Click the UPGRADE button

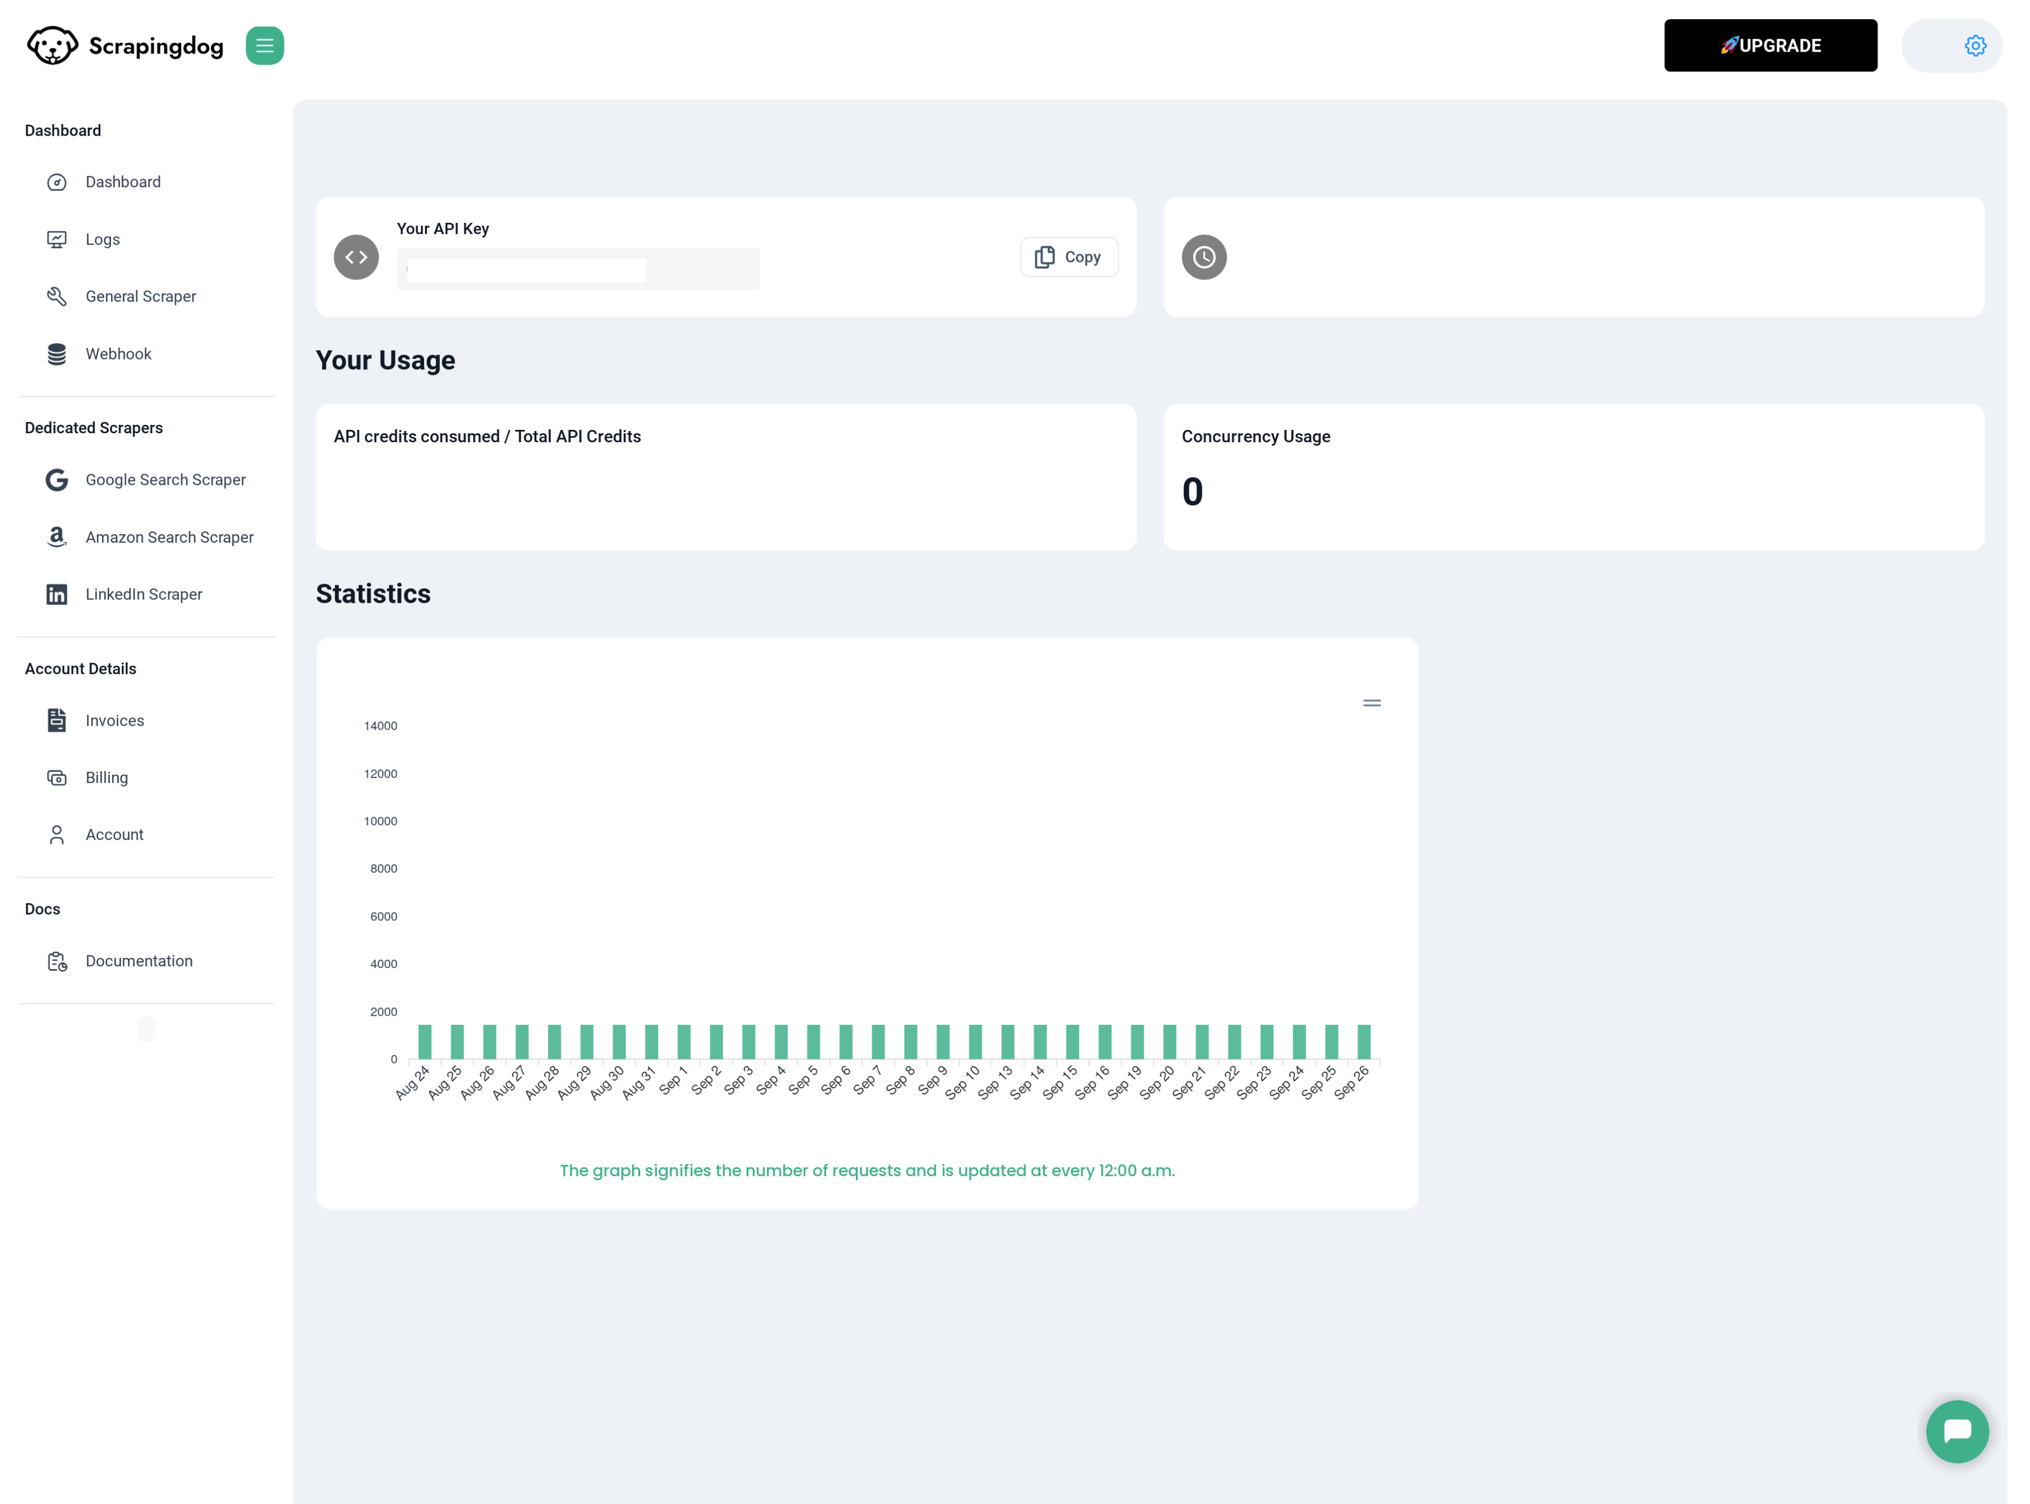1770,45
